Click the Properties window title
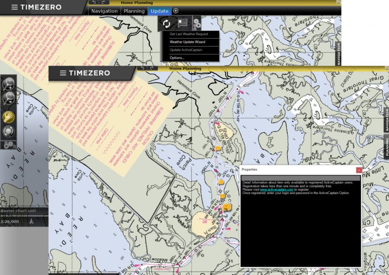The height and width of the screenshot is (275, 389). click(249, 170)
